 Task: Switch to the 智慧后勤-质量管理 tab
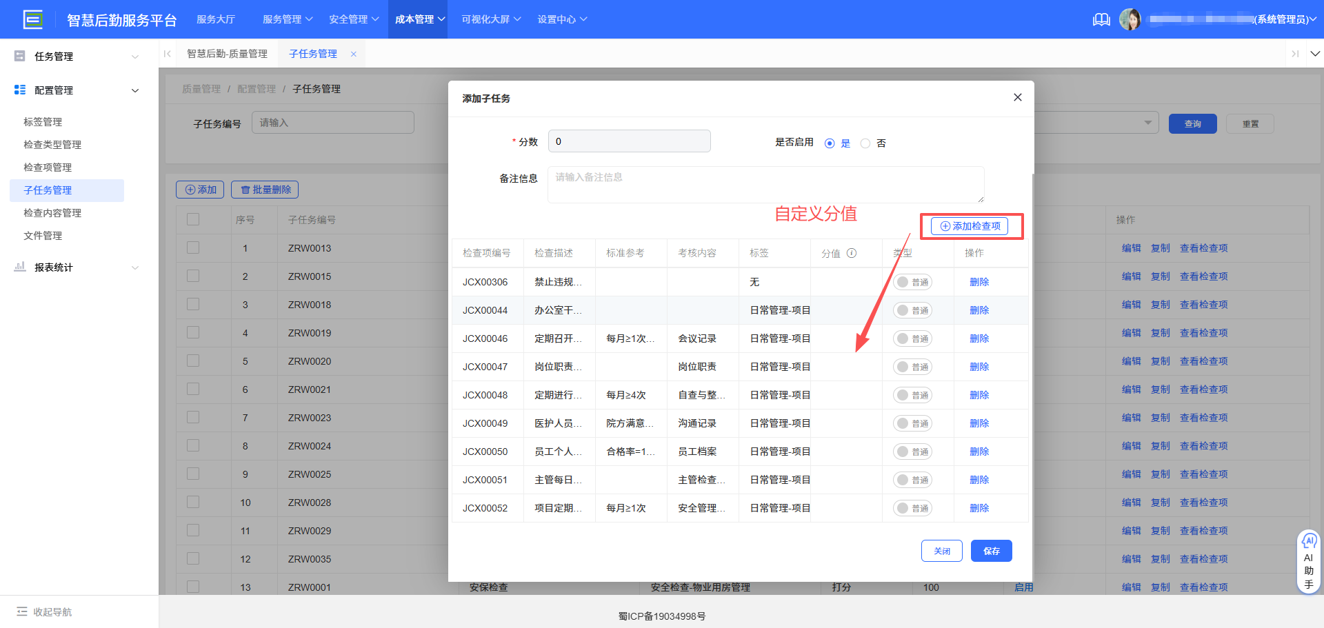pyautogui.click(x=228, y=53)
